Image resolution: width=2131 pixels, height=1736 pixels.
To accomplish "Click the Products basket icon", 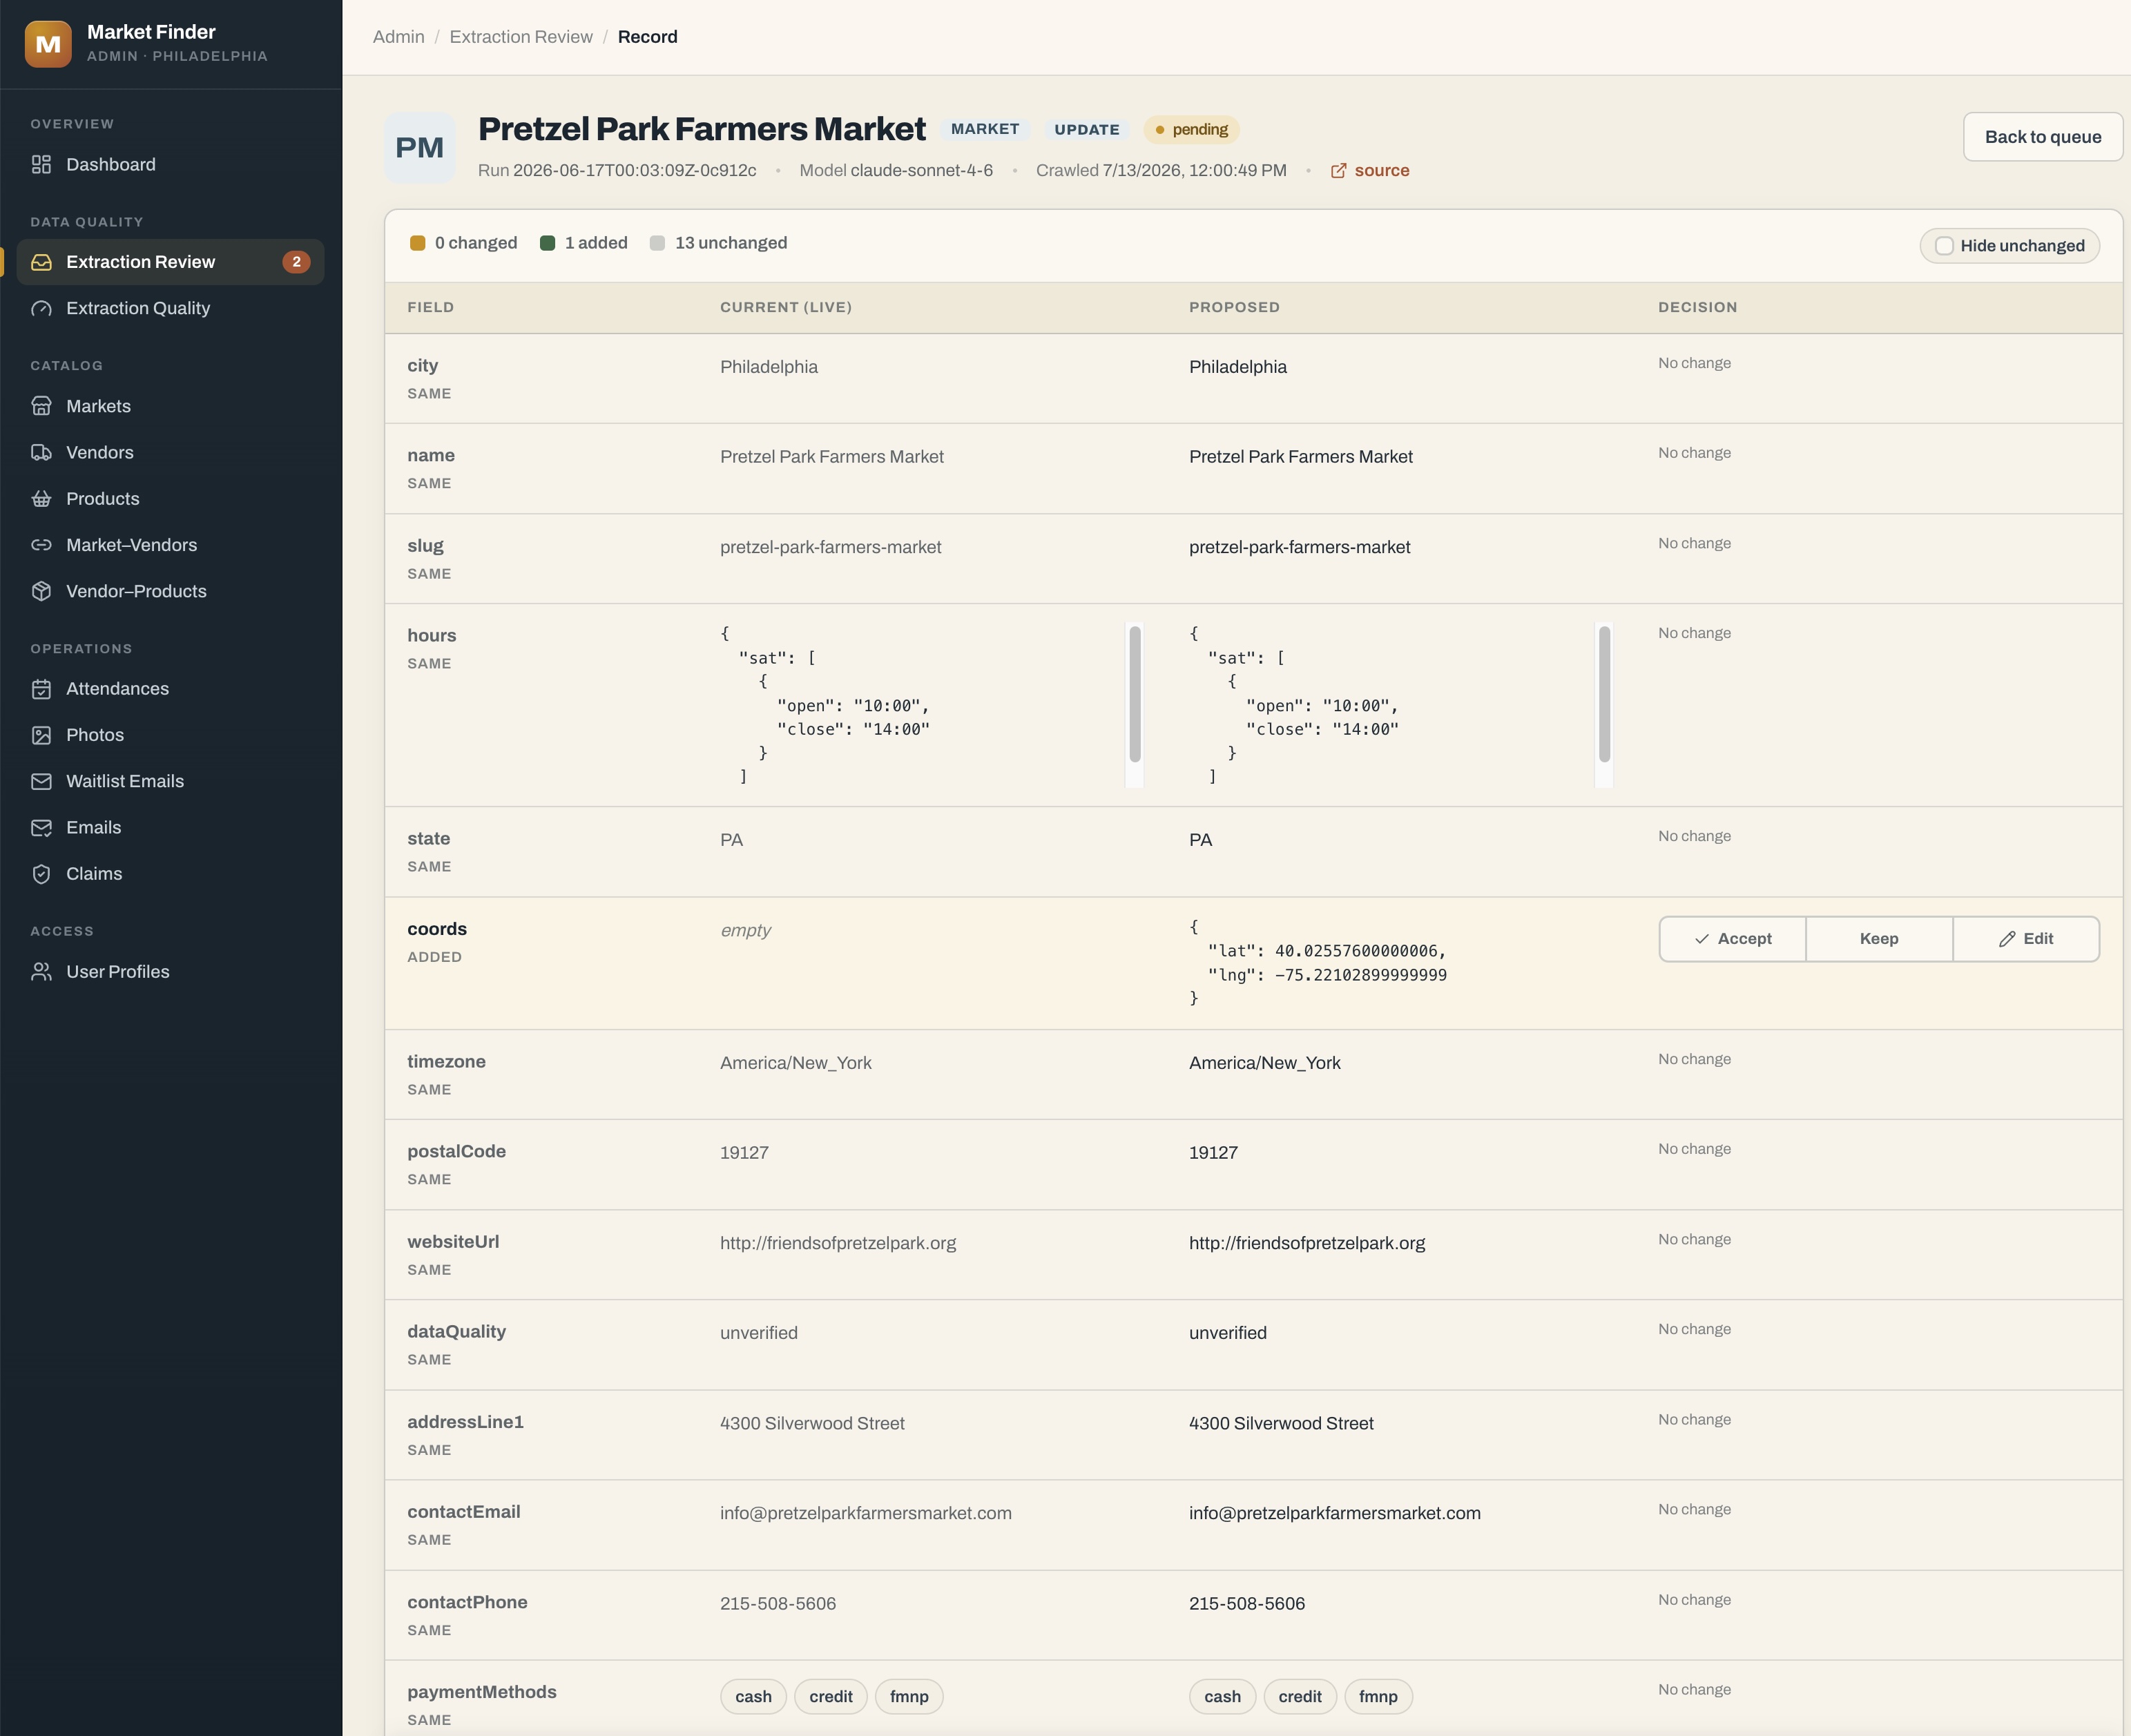I will point(41,498).
